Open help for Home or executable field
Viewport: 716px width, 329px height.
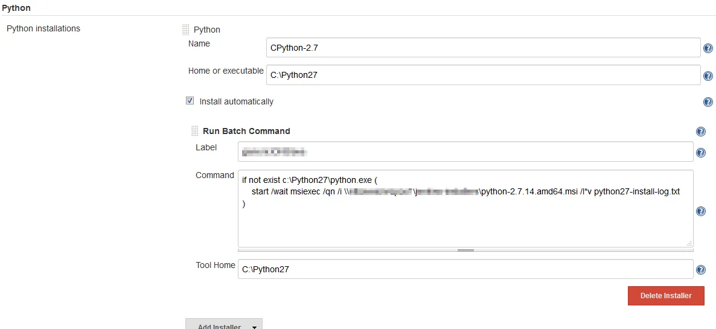pyautogui.click(x=708, y=77)
